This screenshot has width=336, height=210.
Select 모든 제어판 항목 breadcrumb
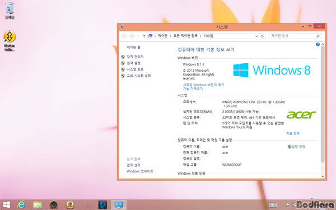[x=185, y=36]
